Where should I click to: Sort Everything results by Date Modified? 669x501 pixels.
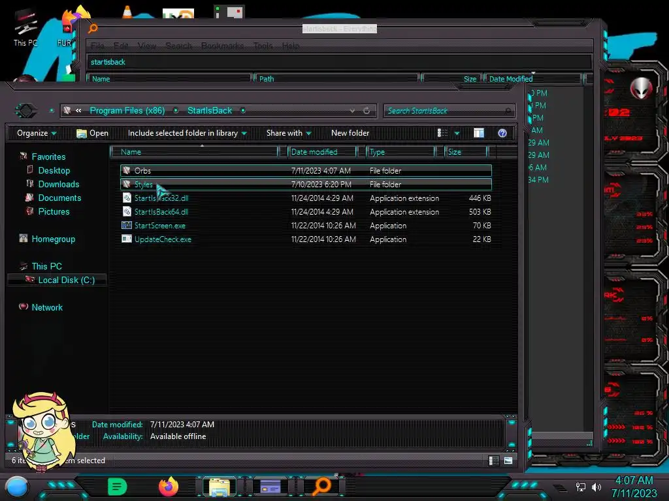tap(532, 79)
